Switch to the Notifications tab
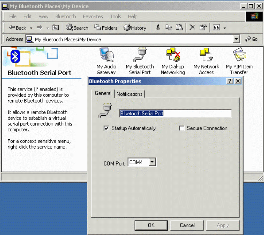The image size is (264, 235). tap(129, 94)
